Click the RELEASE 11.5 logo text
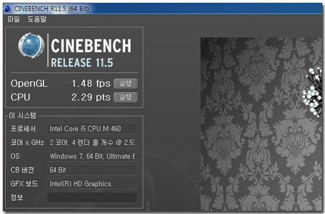This screenshot has width=325, height=214. [x=82, y=63]
